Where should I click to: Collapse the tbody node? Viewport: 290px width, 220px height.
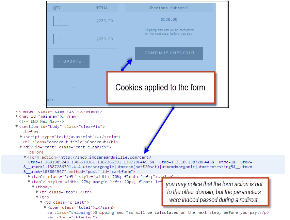tap(33, 187)
